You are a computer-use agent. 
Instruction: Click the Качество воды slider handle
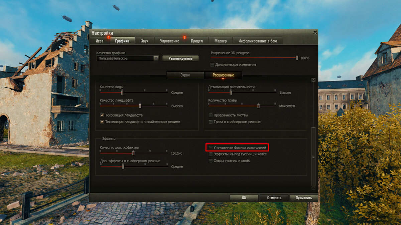122,92
